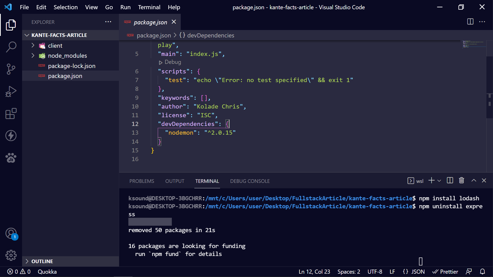
Task: Create new terminal with plus icon
Action: click(x=431, y=181)
